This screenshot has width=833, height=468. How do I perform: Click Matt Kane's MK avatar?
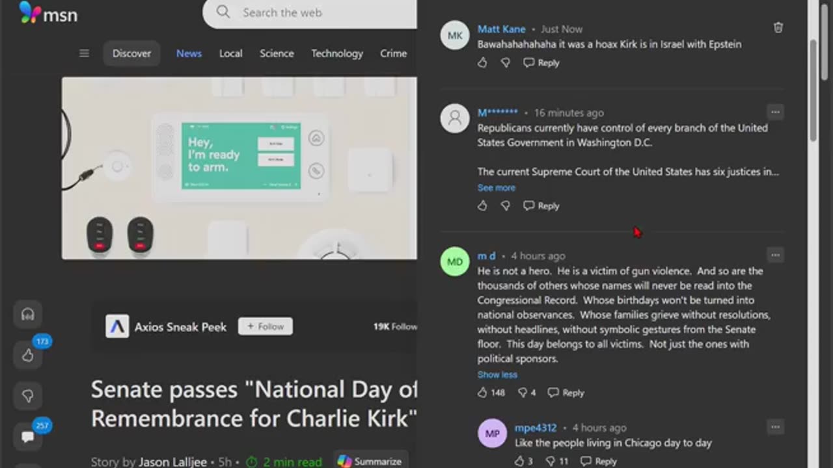(x=455, y=35)
